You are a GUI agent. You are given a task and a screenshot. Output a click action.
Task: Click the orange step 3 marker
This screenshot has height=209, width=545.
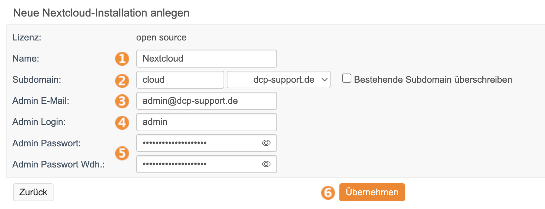[x=122, y=101]
